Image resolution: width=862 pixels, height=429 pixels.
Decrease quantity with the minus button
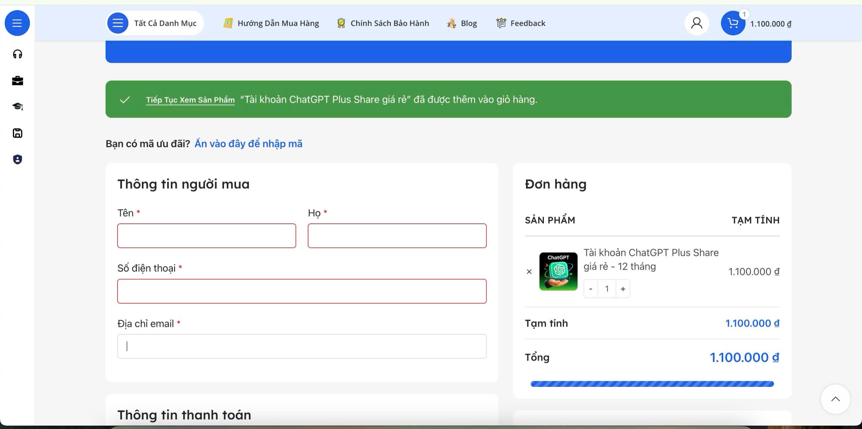point(591,289)
